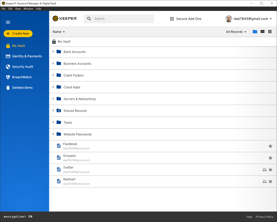Screen dimensions: 277x222
Task: Expand the Client Folders chevron
Action: (x=53, y=75)
